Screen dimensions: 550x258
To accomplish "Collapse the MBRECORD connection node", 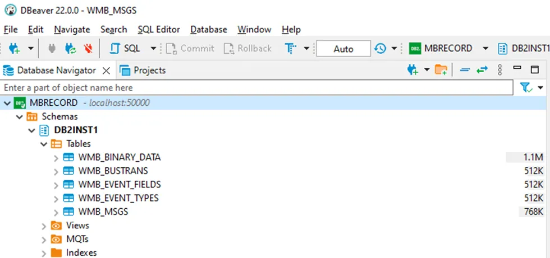I will coord(7,103).
